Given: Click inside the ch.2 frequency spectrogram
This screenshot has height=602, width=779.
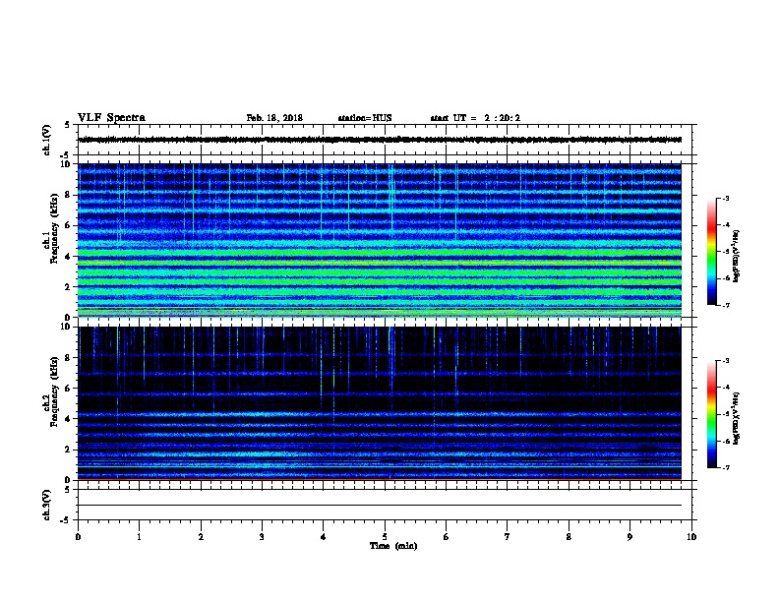Looking at the screenshot, I should (380, 403).
